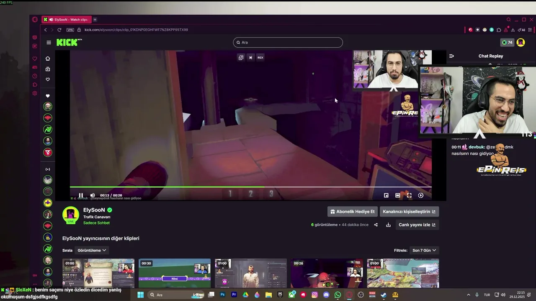The image size is (536, 301).
Task: Open Opera sidebar settings gear
Action: (35, 93)
